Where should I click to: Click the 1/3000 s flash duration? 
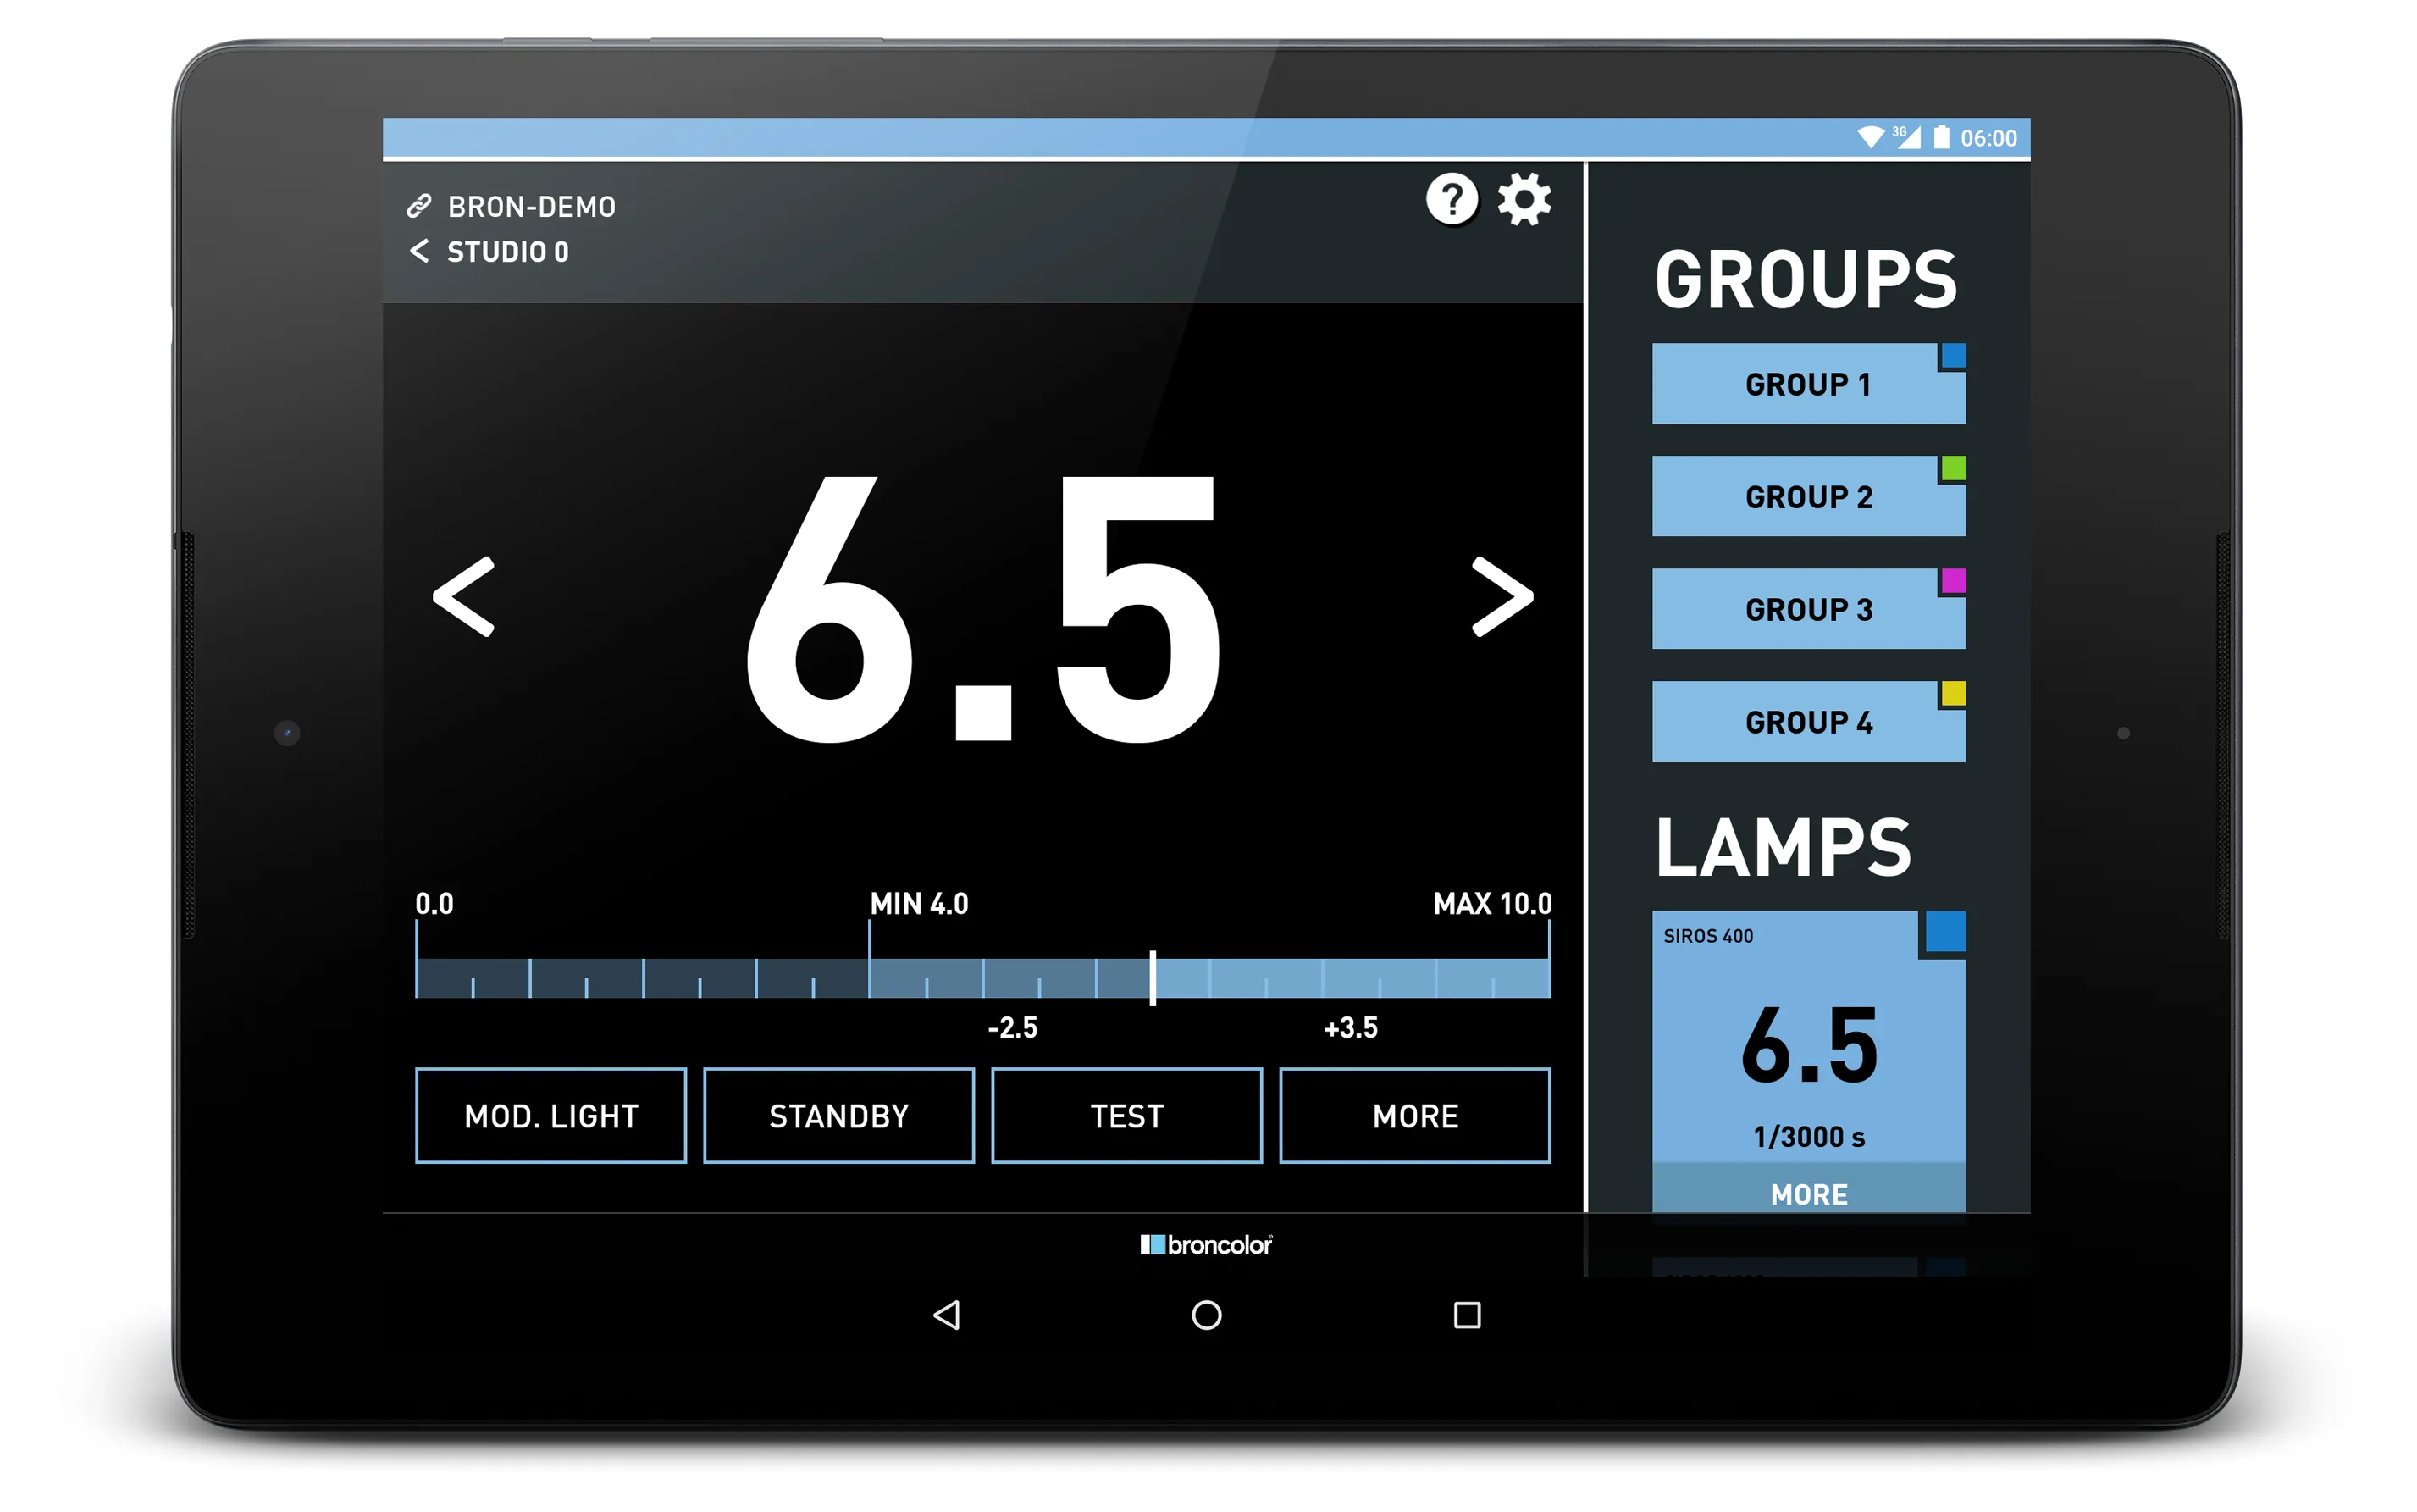(1808, 1137)
